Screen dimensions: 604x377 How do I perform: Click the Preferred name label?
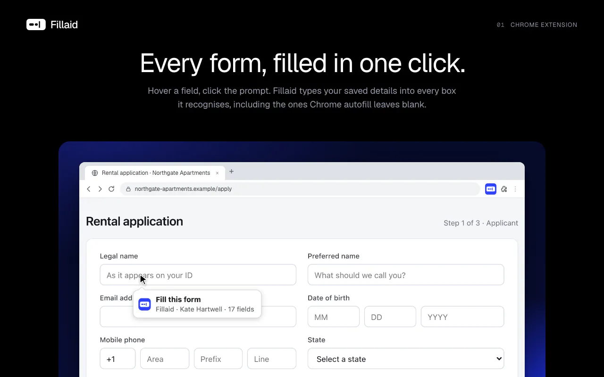click(x=334, y=256)
